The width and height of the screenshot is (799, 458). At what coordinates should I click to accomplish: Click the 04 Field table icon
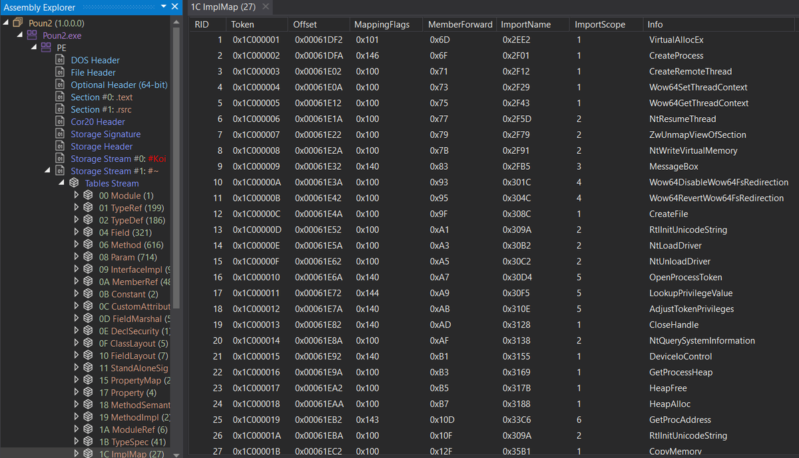[88, 232]
